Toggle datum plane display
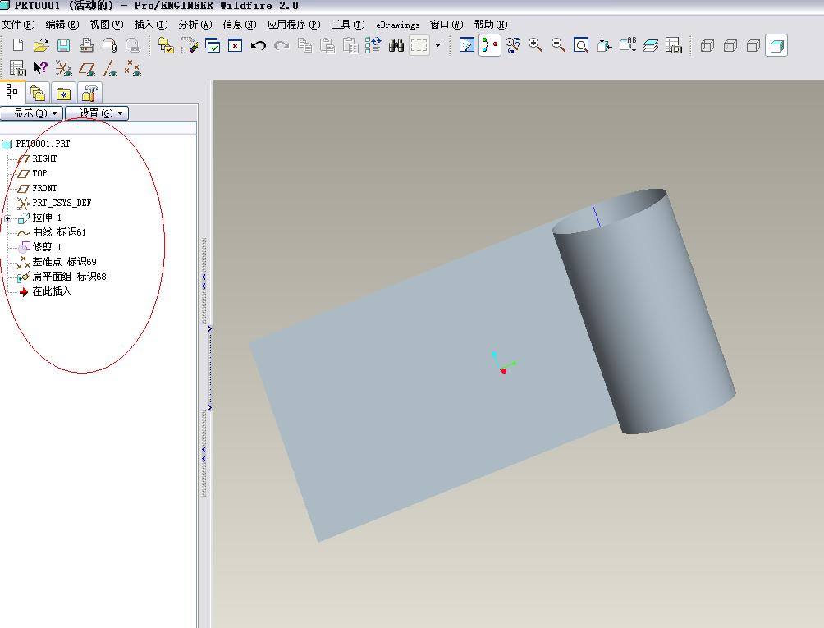824x628 pixels. (x=87, y=68)
